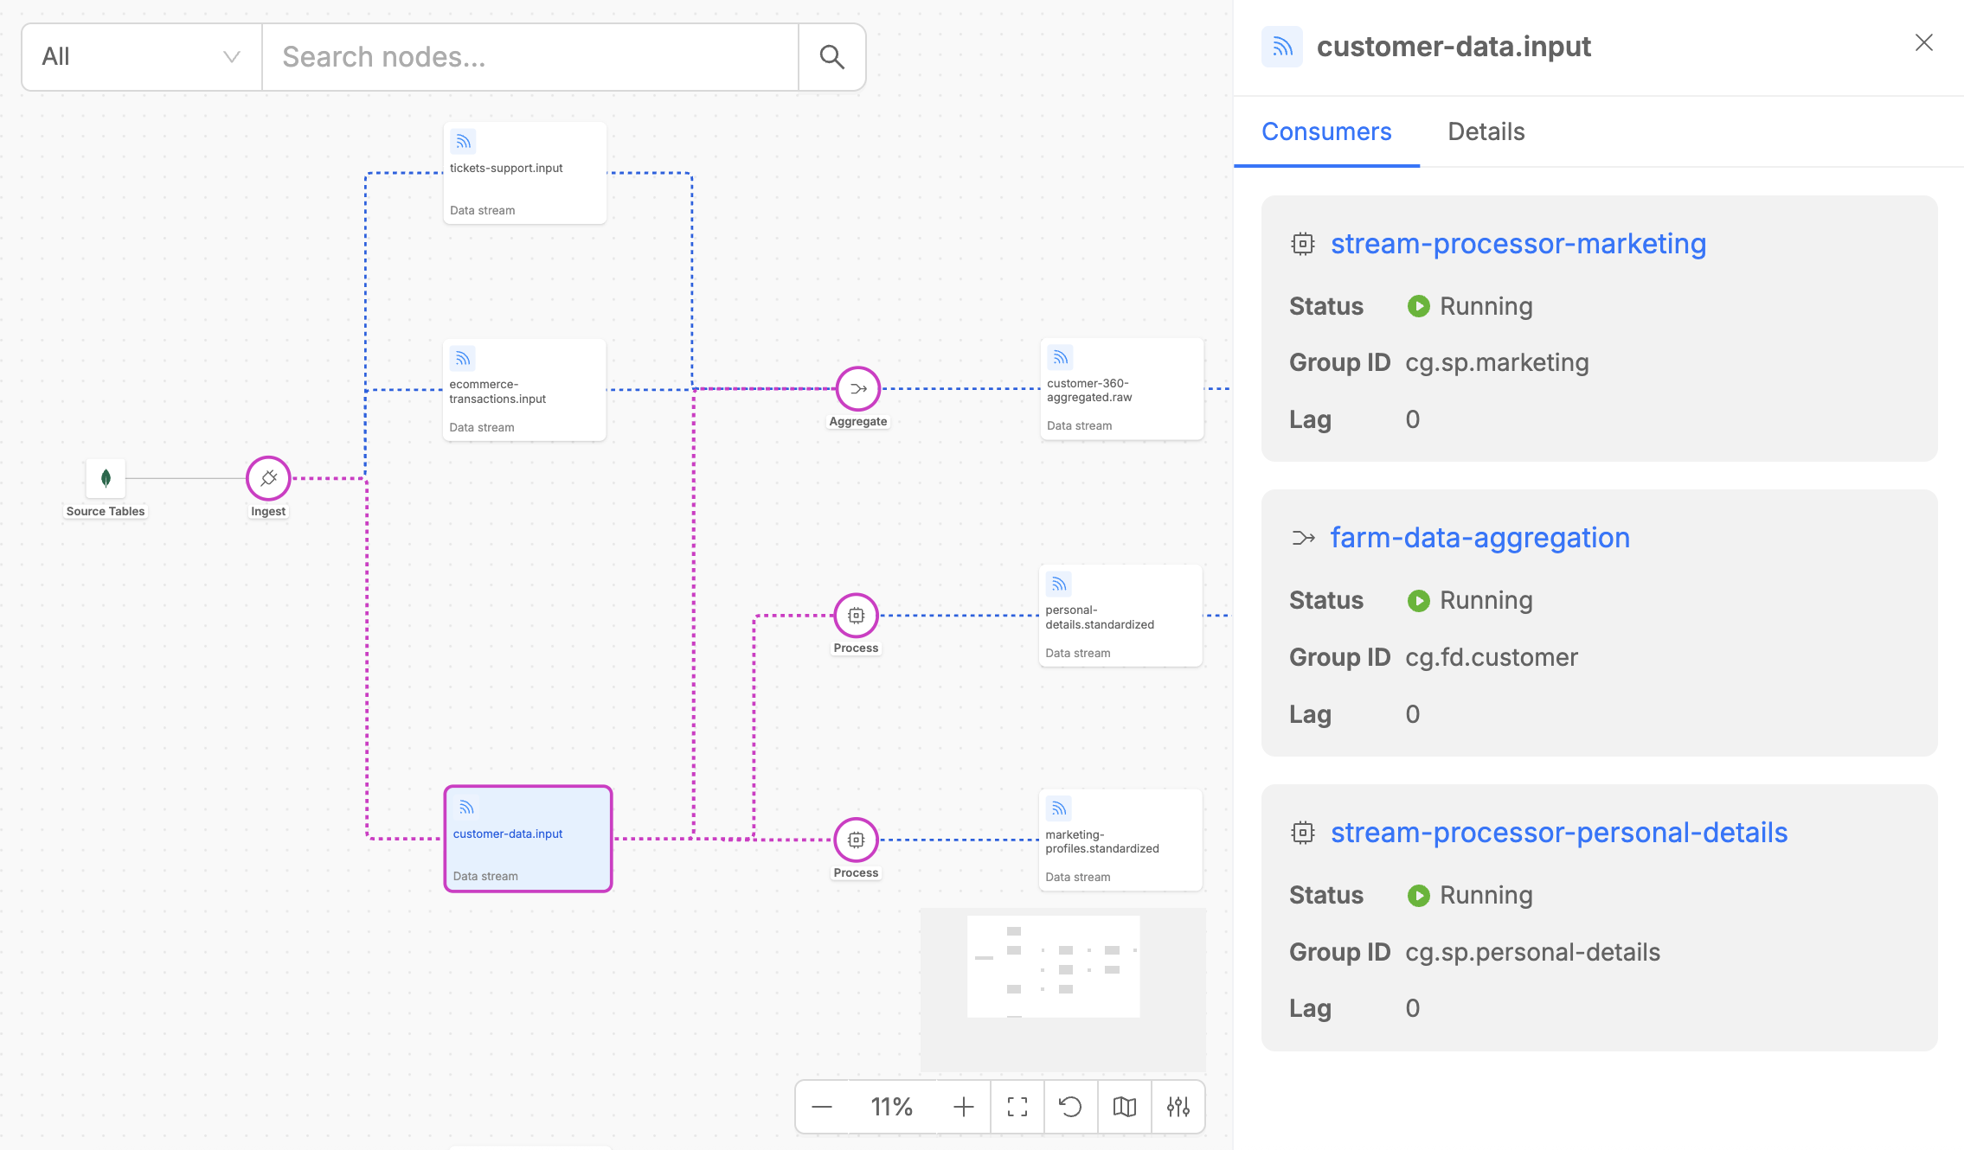The width and height of the screenshot is (1964, 1150).
Task: Select the Aggregate node icon
Action: click(857, 389)
